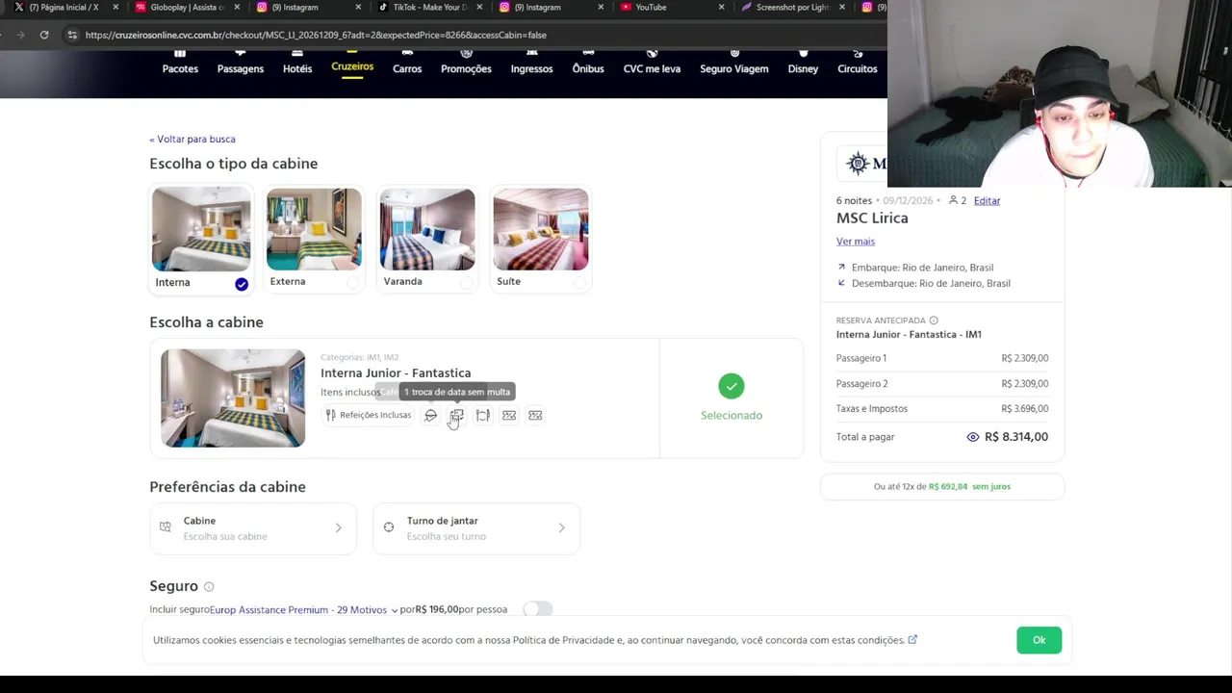Expand the Europ Assistance Premium insurance dropdown
This screenshot has height=693, width=1232.
[x=304, y=609]
